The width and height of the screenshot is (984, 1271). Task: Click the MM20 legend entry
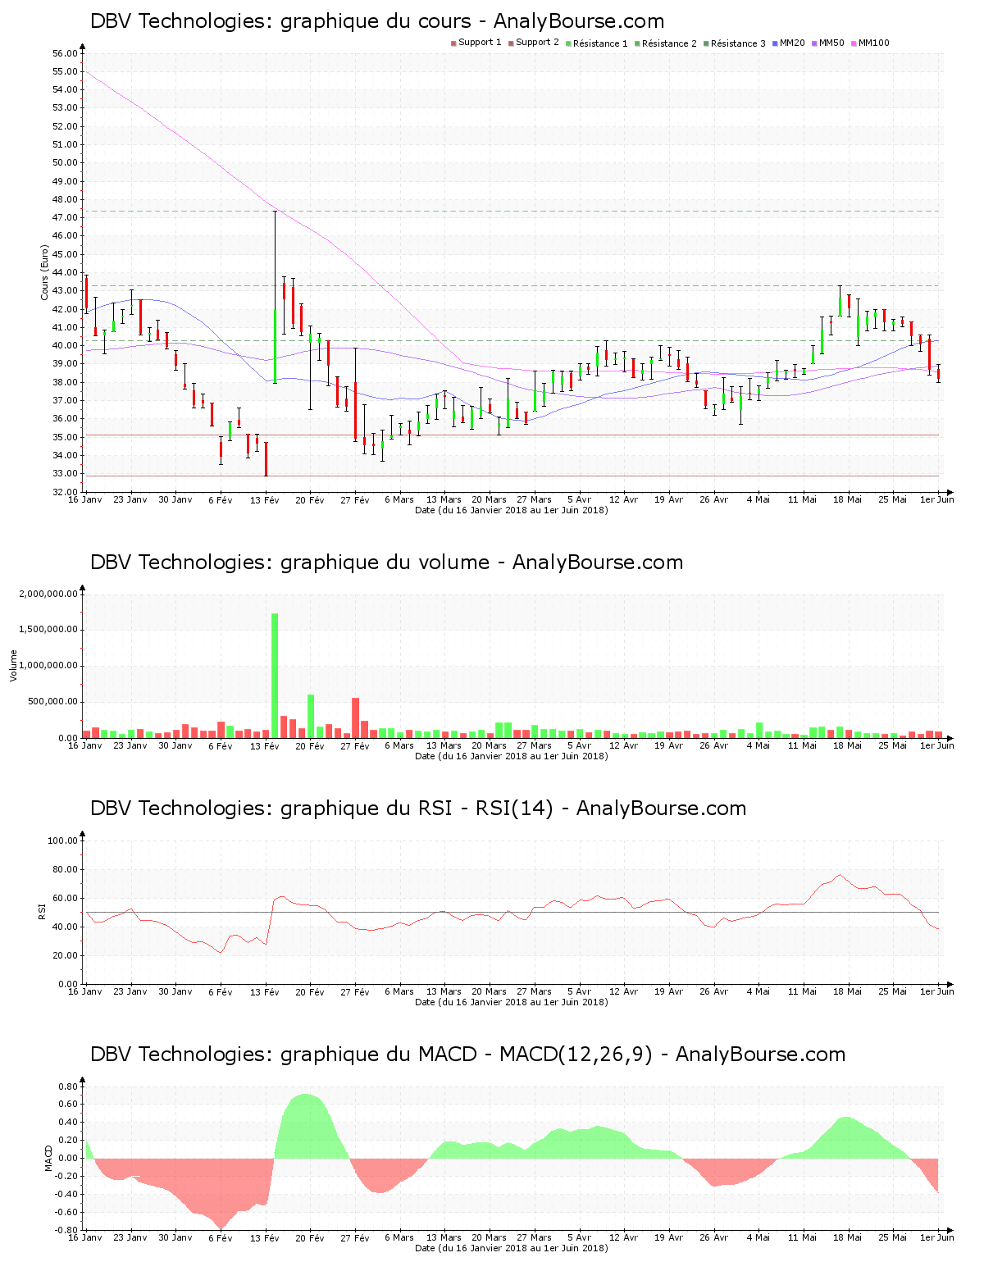791,43
